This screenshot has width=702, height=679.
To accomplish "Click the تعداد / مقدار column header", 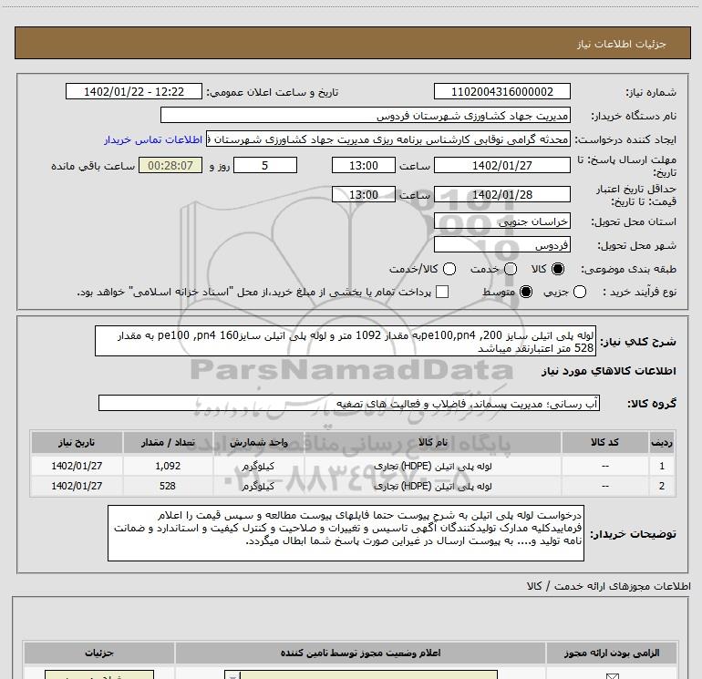I will pyautogui.click(x=168, y=442).
